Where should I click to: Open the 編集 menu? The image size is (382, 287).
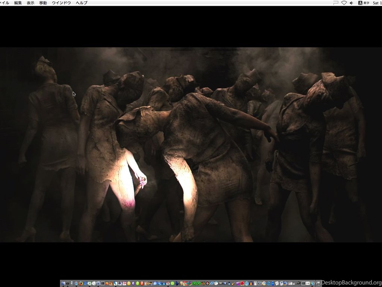tap(18, 3)
